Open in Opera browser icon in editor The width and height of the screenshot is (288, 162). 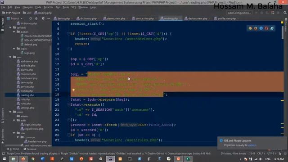point(266,28)
